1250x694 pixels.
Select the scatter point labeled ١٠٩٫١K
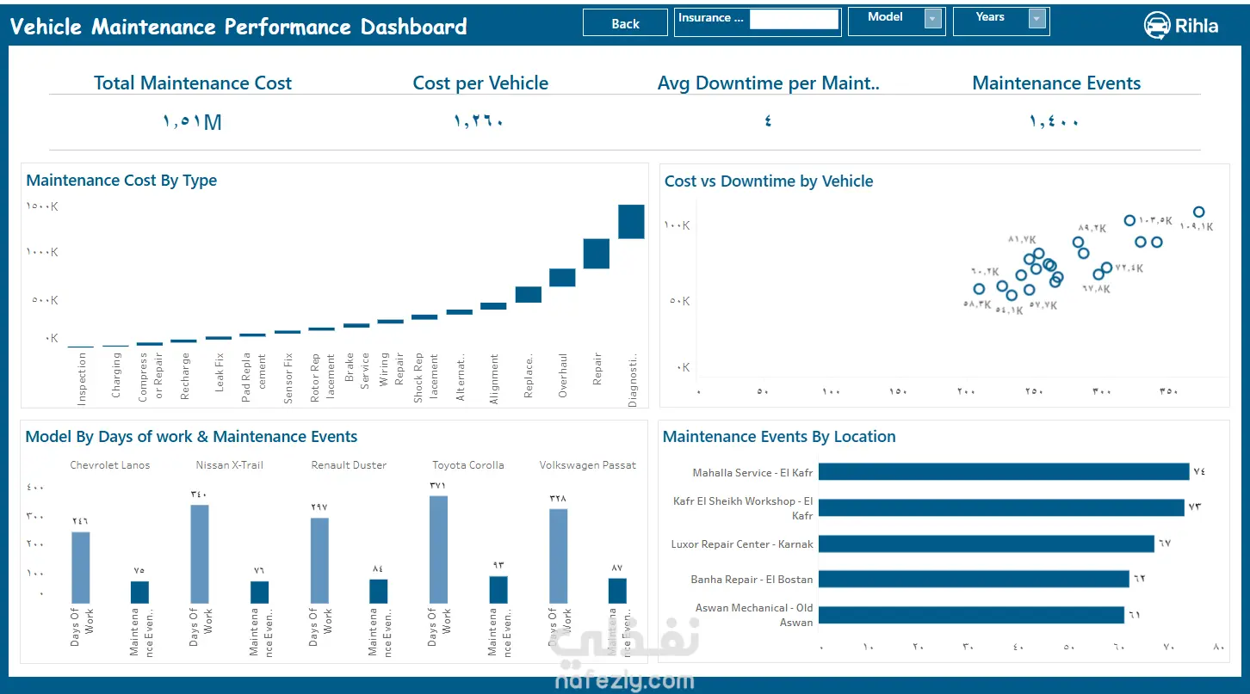click(1198, 212)
